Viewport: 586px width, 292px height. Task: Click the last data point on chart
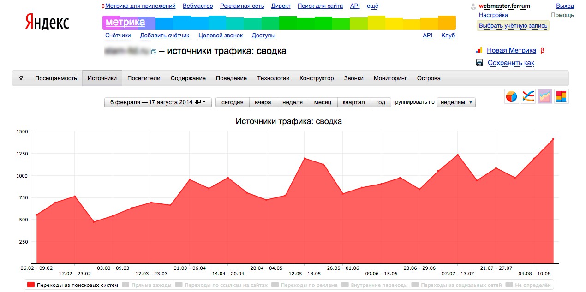tap(553, 139)
